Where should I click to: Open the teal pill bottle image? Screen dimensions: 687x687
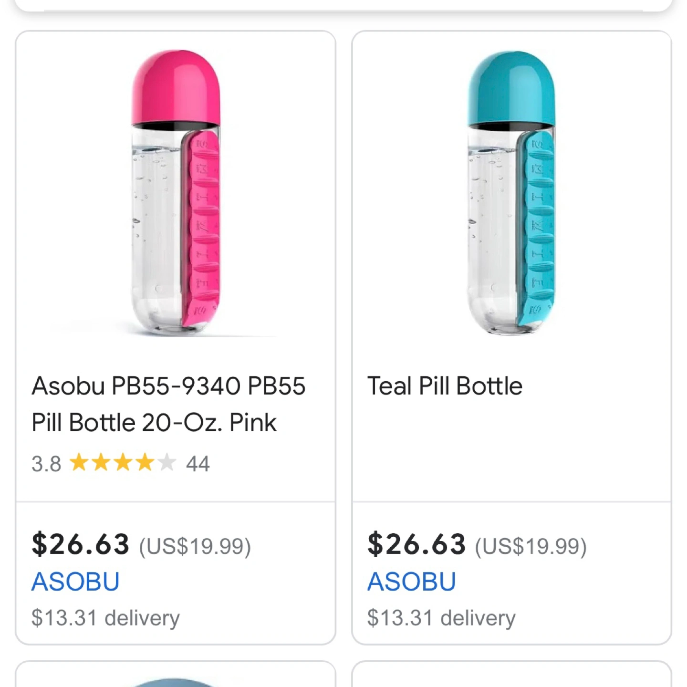click(511, 193)
